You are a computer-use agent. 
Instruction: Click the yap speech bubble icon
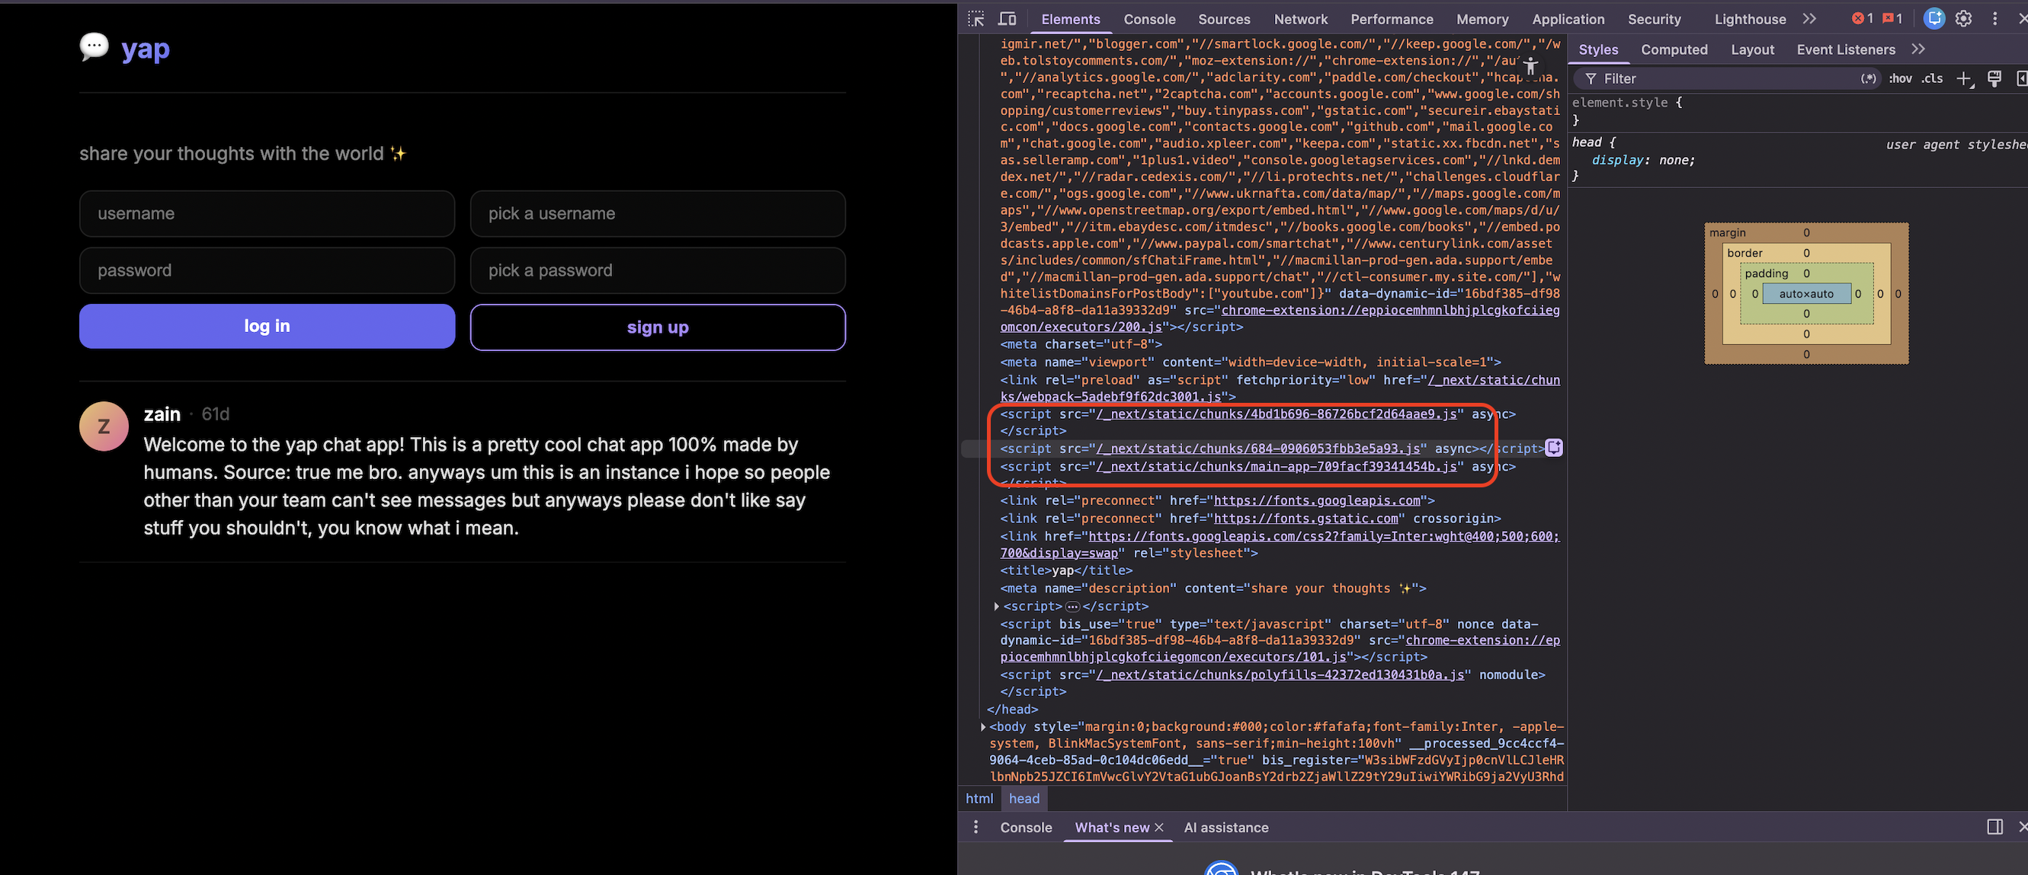(x=94, y=47)
